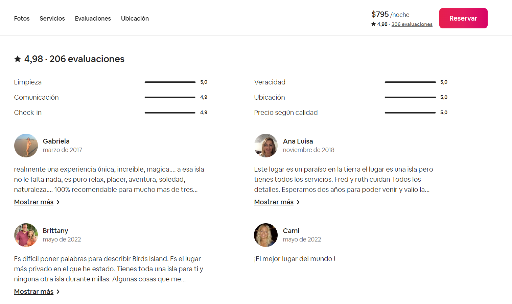Jump to the Ubicación tab
This screenshot has width=512, height=304.
tap(135, 19)
